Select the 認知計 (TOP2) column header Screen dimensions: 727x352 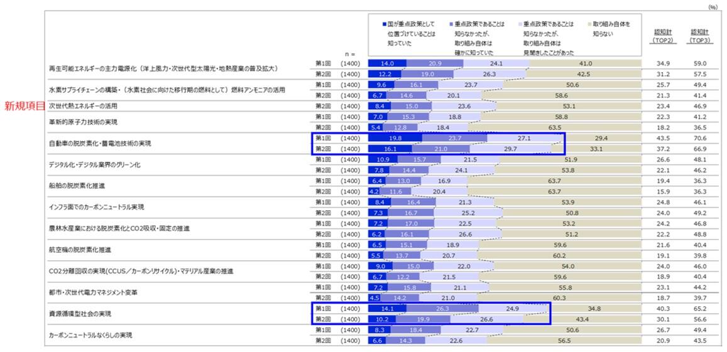[664, 36]
